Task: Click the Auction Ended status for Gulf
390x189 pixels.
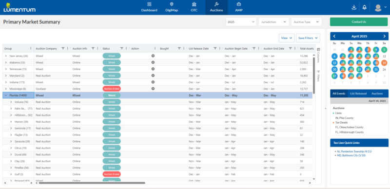Action: pos(112,174)
